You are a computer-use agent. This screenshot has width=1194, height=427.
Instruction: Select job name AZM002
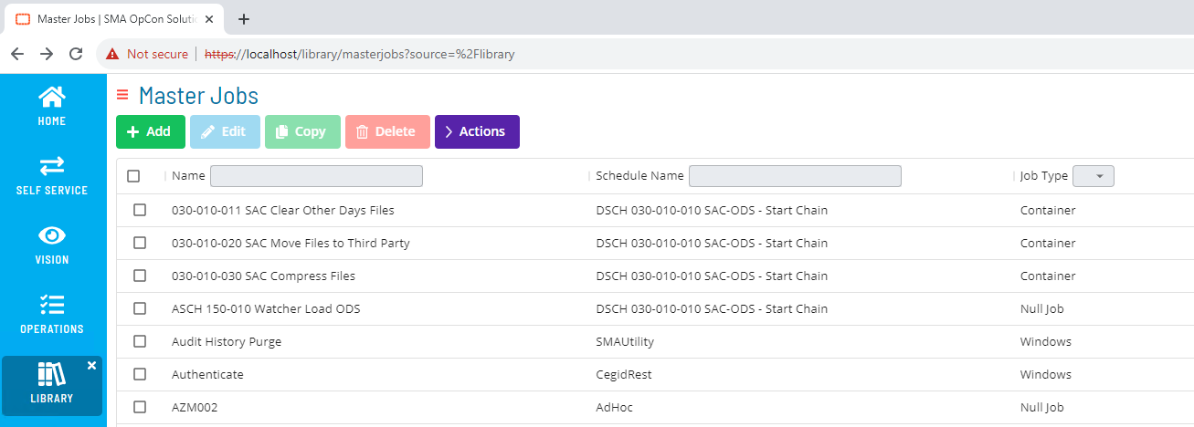195,407
